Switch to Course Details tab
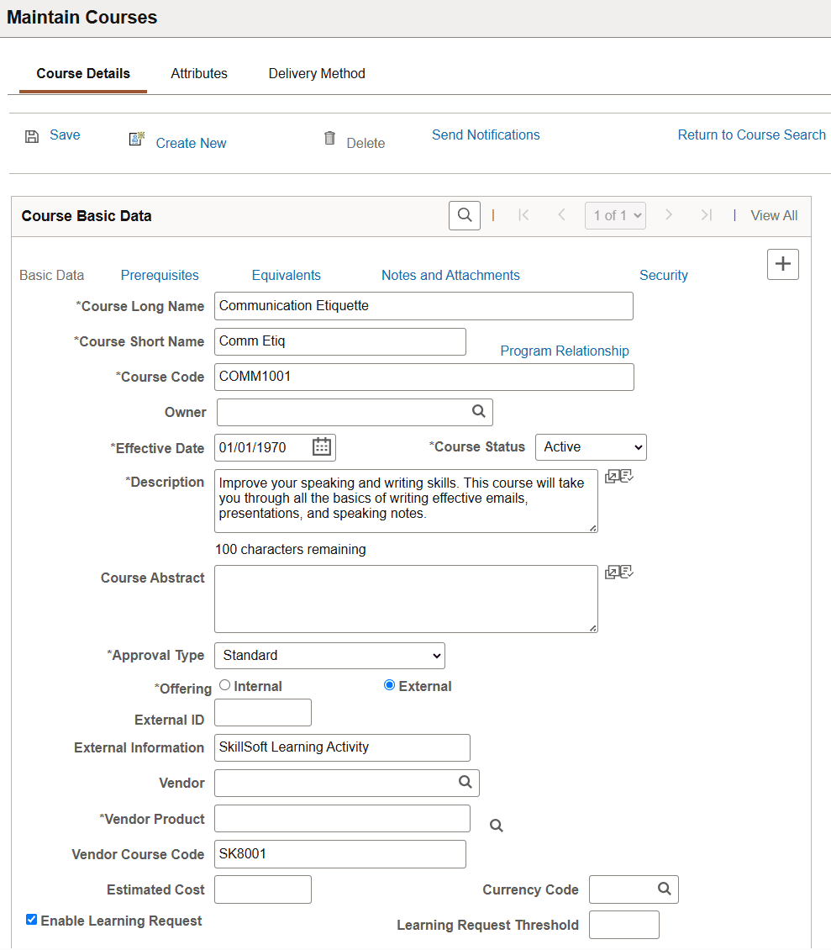 click(83, 74)
